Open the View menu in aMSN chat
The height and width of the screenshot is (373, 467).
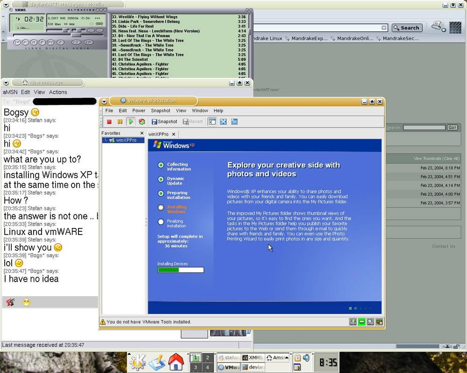(x=39, y=92)
